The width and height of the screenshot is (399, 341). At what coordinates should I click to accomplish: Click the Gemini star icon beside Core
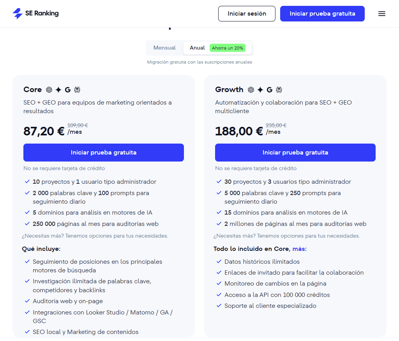pyautogui.click(x=59, y=90)
